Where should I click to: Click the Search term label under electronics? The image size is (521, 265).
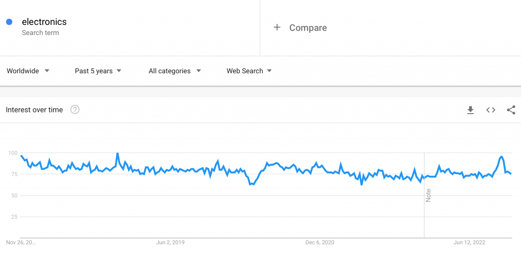(x=40, y=33)
